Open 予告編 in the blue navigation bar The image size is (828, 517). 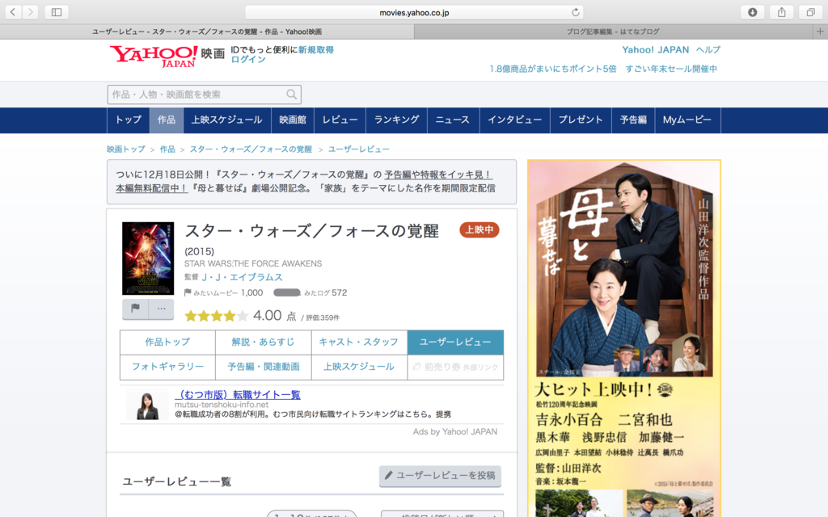[x=633, y=120]
